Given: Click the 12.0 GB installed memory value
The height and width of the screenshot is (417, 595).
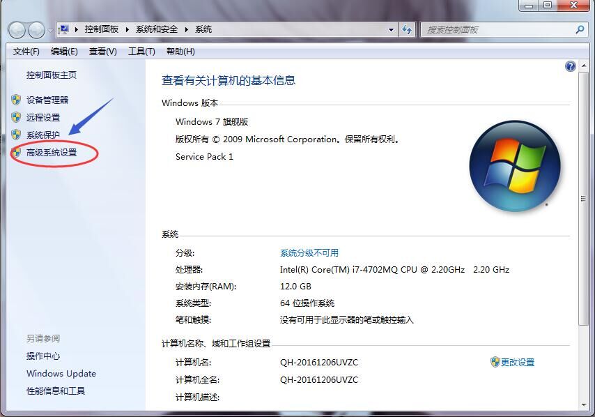Looking at the screenshot, I should pos(295,287).
